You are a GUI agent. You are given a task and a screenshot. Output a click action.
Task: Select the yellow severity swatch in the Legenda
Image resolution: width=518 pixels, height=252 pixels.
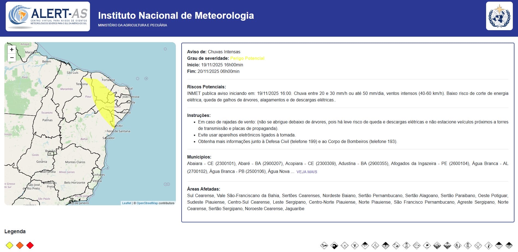[x=9, y=245]
